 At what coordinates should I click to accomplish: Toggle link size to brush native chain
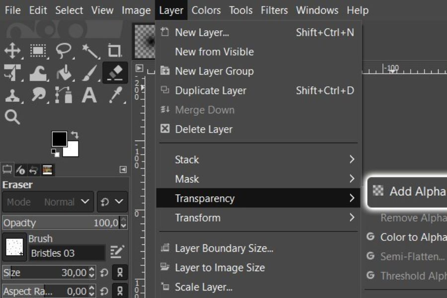pos(120,272)
